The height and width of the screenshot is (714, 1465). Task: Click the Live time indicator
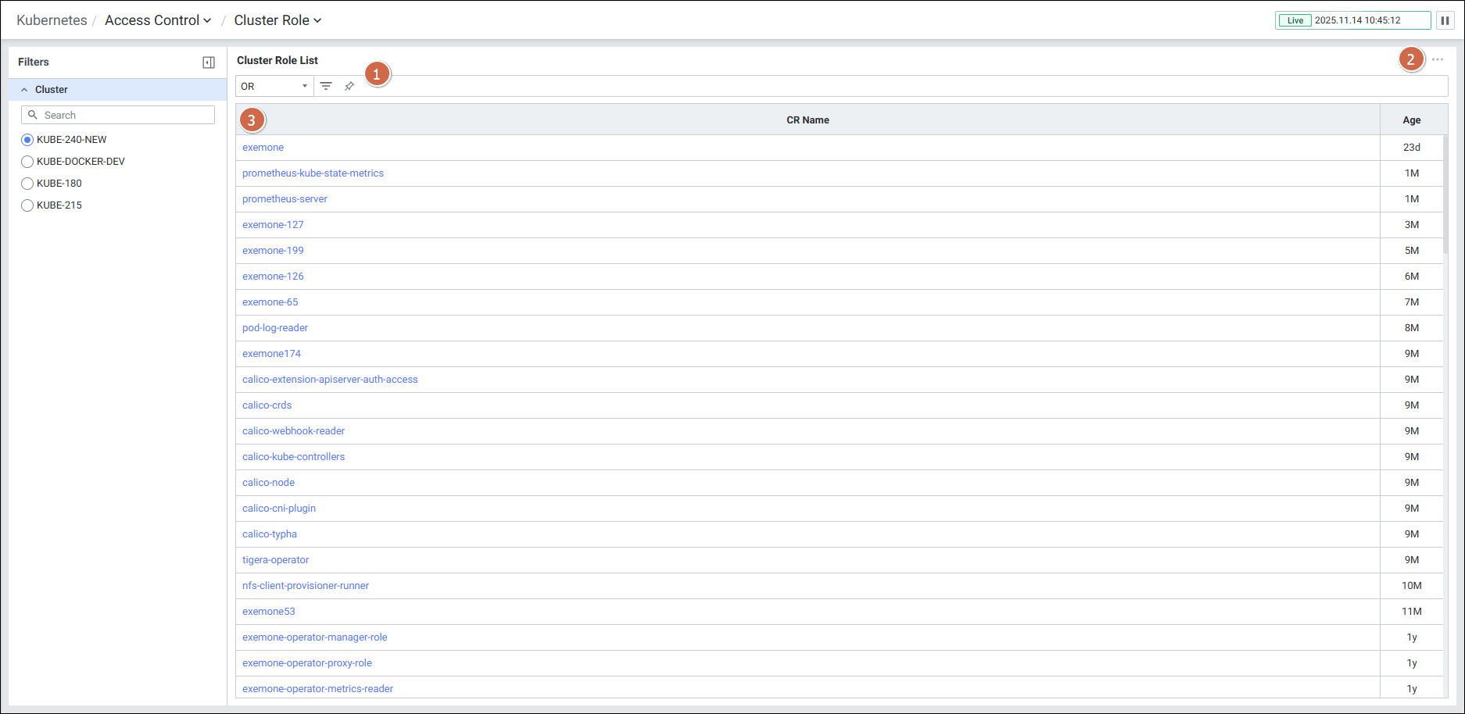(1295, 20)
